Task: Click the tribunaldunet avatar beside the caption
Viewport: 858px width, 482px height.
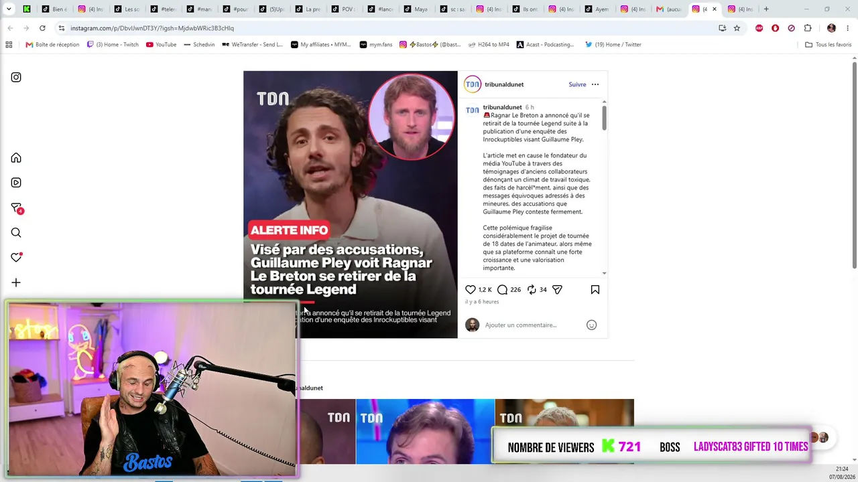Action: click(x=473, y=110)
